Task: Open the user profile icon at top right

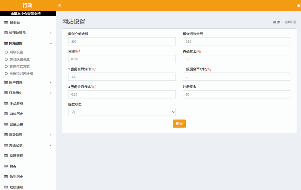Action: click(299, 5)
